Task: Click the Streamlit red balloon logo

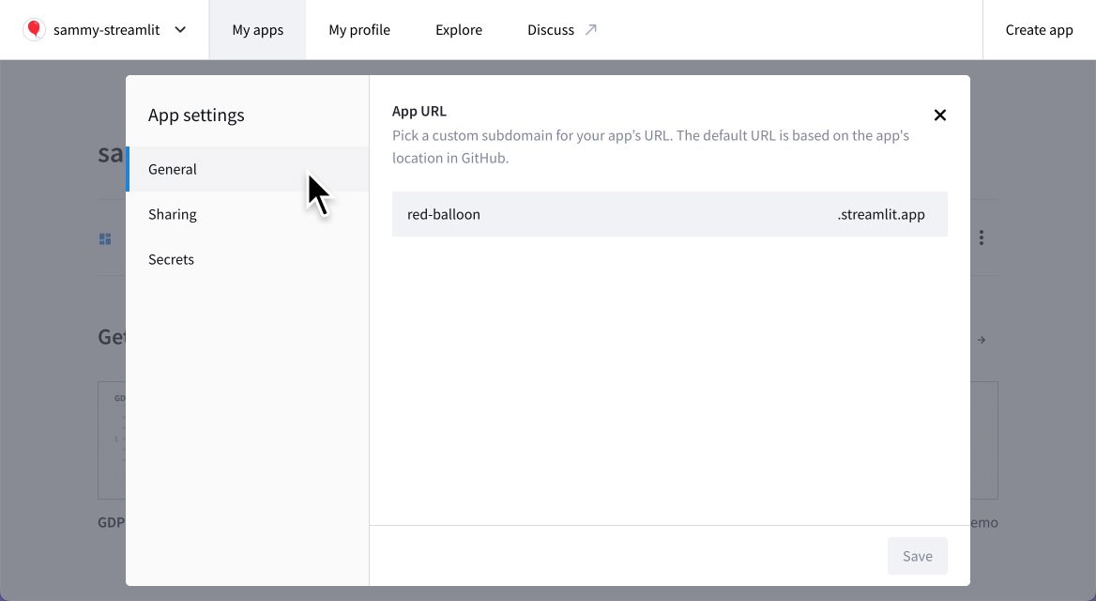Action: click(x=34, y=29)
